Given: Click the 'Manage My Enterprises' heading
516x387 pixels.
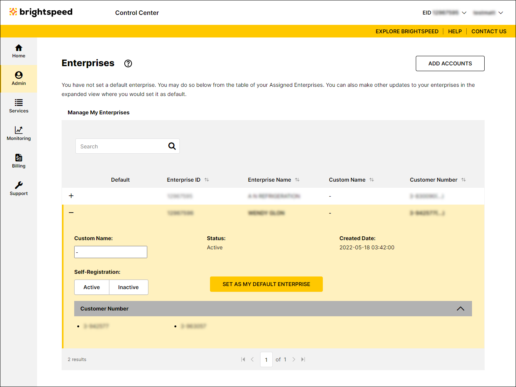Looking at the screenshot, I should pyautogui.click(x=99, y=112).
